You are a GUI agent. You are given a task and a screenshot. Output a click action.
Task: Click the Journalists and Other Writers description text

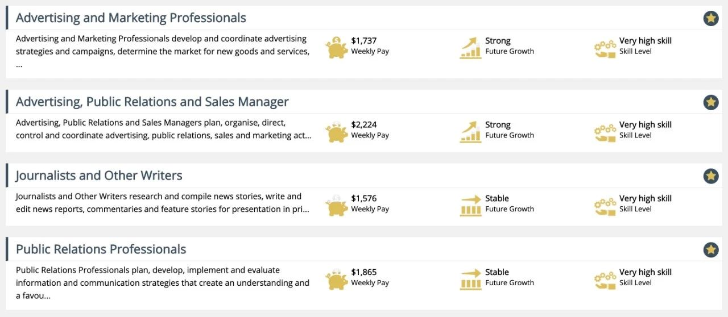[x=162, y=203]
